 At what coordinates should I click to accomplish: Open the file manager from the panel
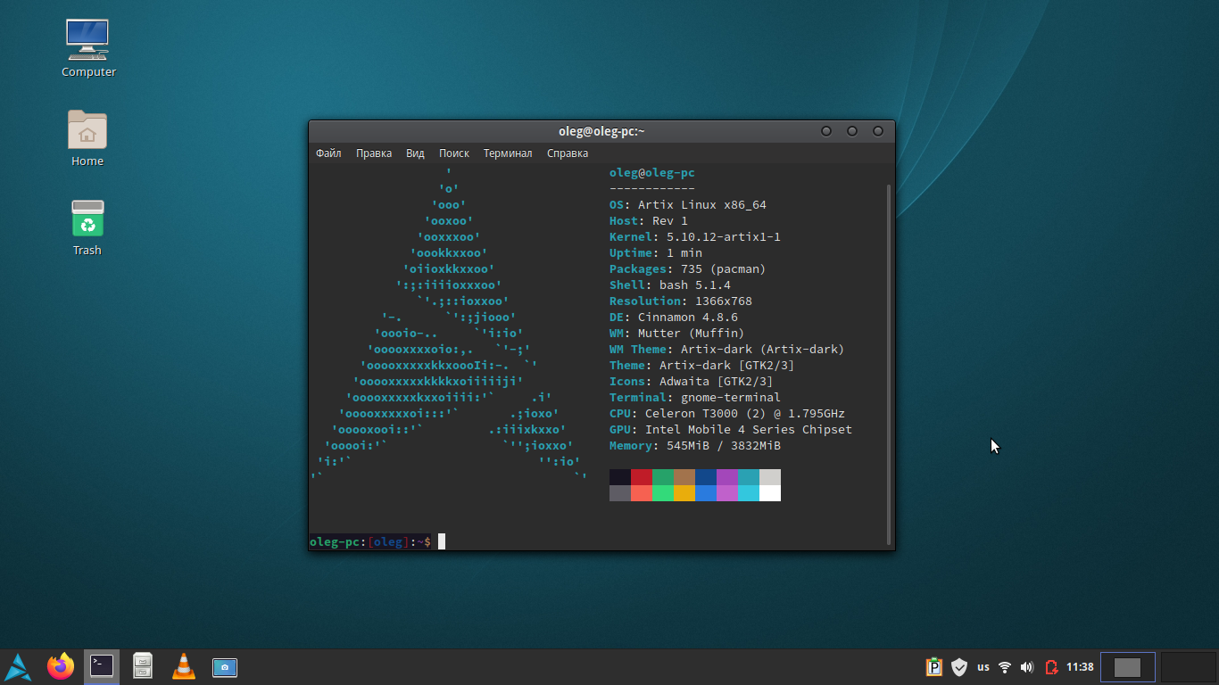point(142,666)
